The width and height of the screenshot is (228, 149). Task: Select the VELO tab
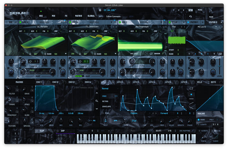coord(199,82)
